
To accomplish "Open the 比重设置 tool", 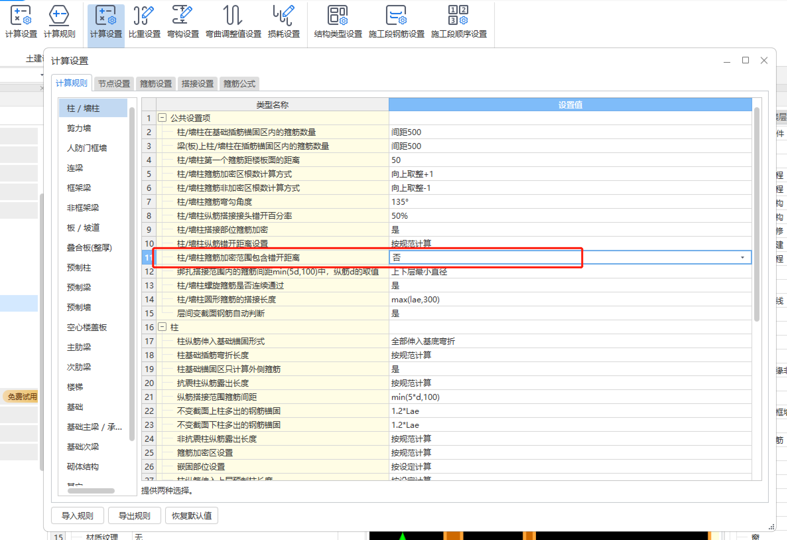I will tap(144, 22).
